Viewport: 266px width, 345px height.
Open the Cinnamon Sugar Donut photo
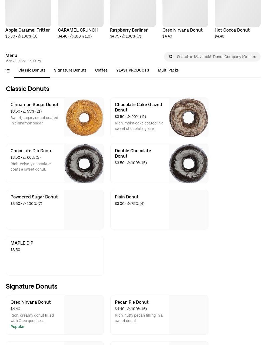click(x=84, y=117)
